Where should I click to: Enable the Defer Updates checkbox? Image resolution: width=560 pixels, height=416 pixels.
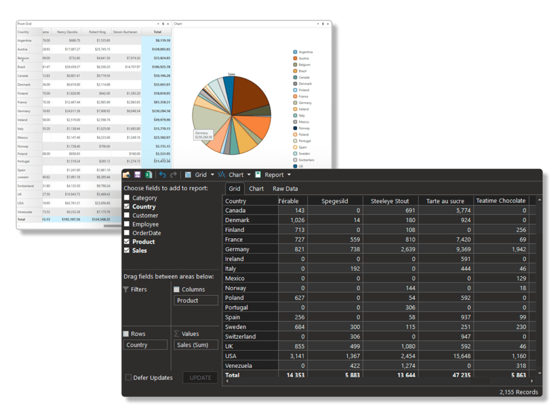click(x=129, y=378)
